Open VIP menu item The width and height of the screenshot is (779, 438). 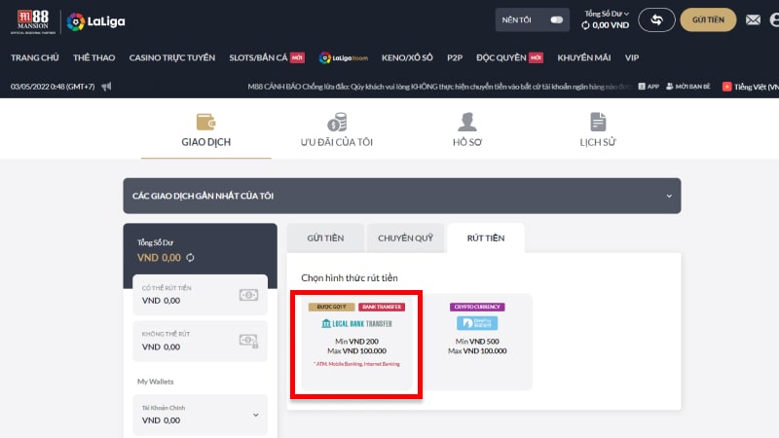pos(632,57)
